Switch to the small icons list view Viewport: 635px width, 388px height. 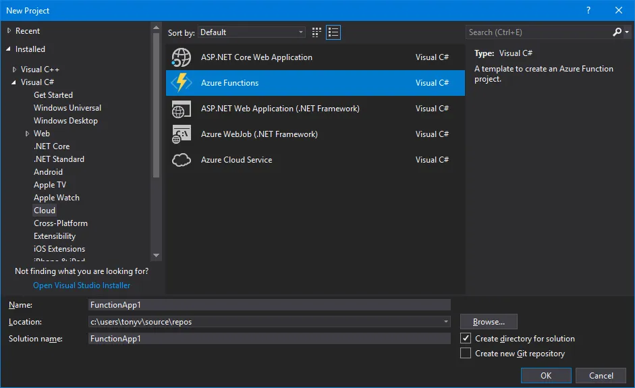[333, 32]
